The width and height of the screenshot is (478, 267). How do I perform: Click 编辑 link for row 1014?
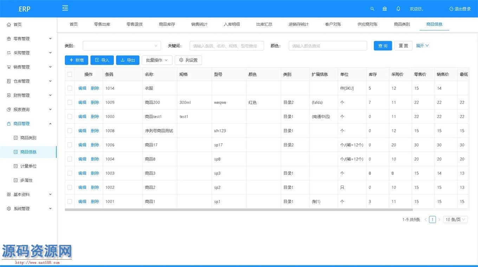point(82,88)
